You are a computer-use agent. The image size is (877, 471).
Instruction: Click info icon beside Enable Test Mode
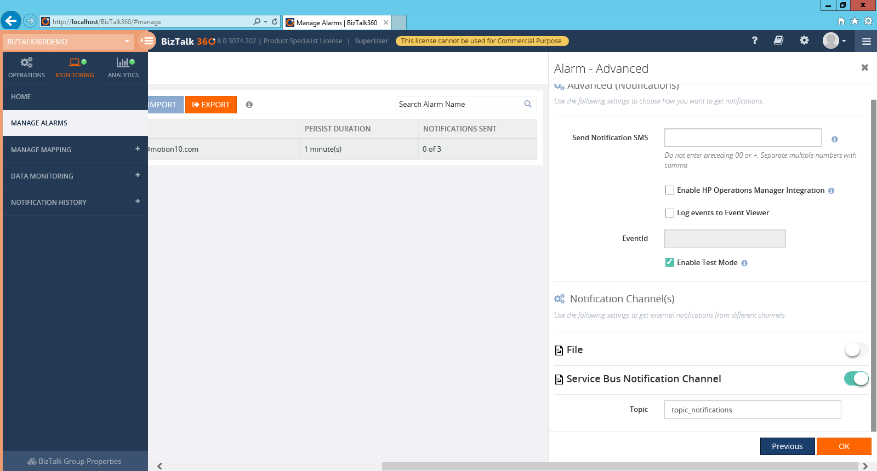744,263
